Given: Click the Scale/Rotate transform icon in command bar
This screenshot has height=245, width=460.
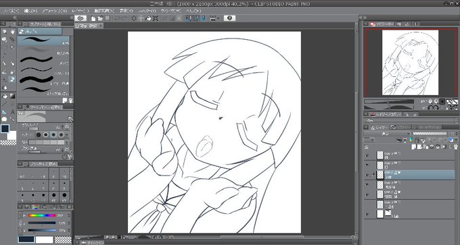Looking at the screenshot, I should [x=156, y=18].
